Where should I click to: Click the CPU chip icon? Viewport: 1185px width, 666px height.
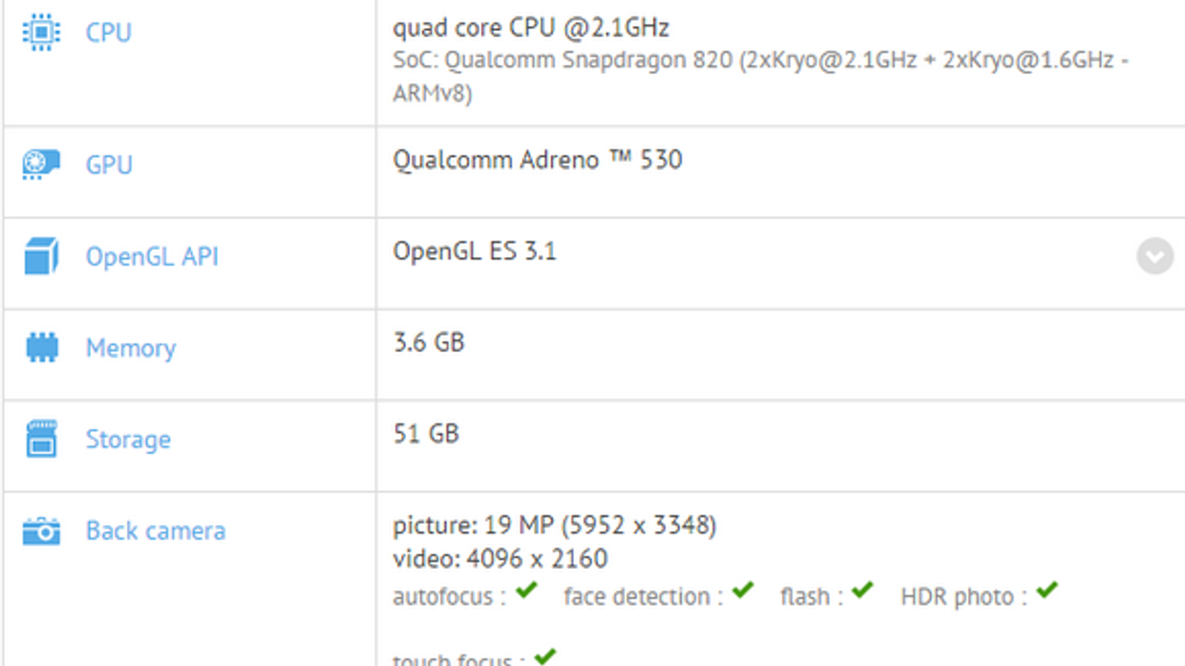(41, 33)
